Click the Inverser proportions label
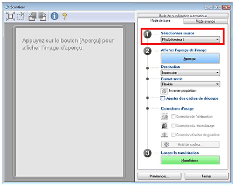 (183, 91)
